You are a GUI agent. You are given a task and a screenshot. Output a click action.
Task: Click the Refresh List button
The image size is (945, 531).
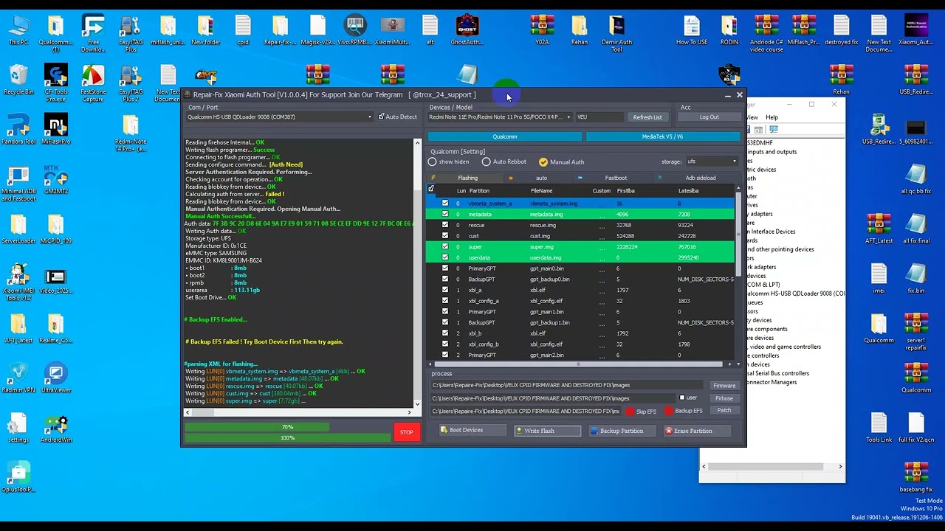click(647, 117)
